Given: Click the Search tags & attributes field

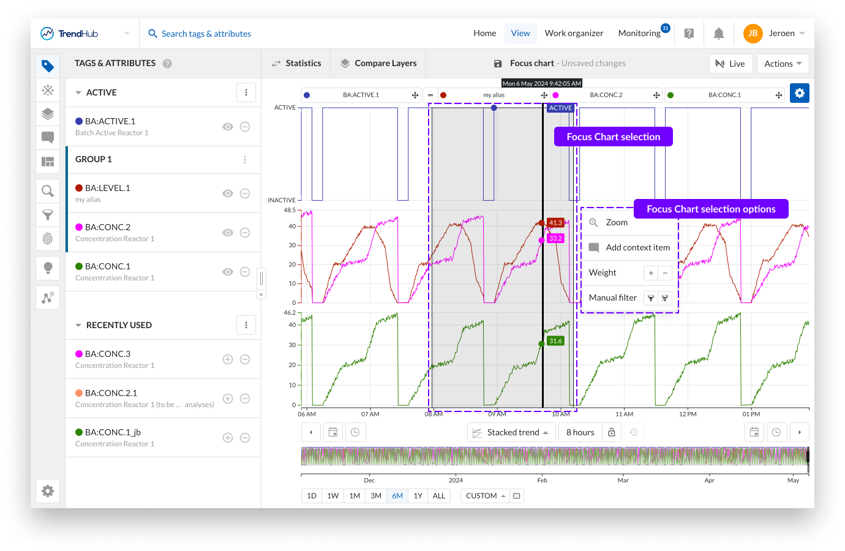Looking at the screenshot, I should click(x=206, y=34).
